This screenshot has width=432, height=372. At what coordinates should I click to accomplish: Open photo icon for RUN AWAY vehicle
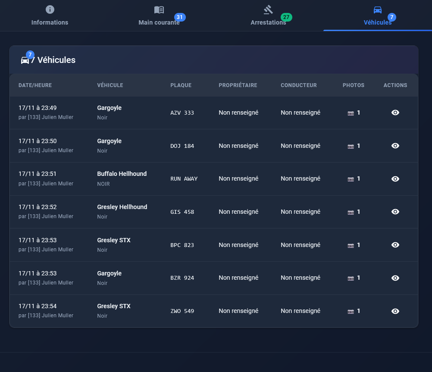(x=351, y=179)
